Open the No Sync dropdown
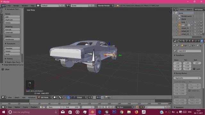This screenshot has height=115, width=205. pos(125,107)
